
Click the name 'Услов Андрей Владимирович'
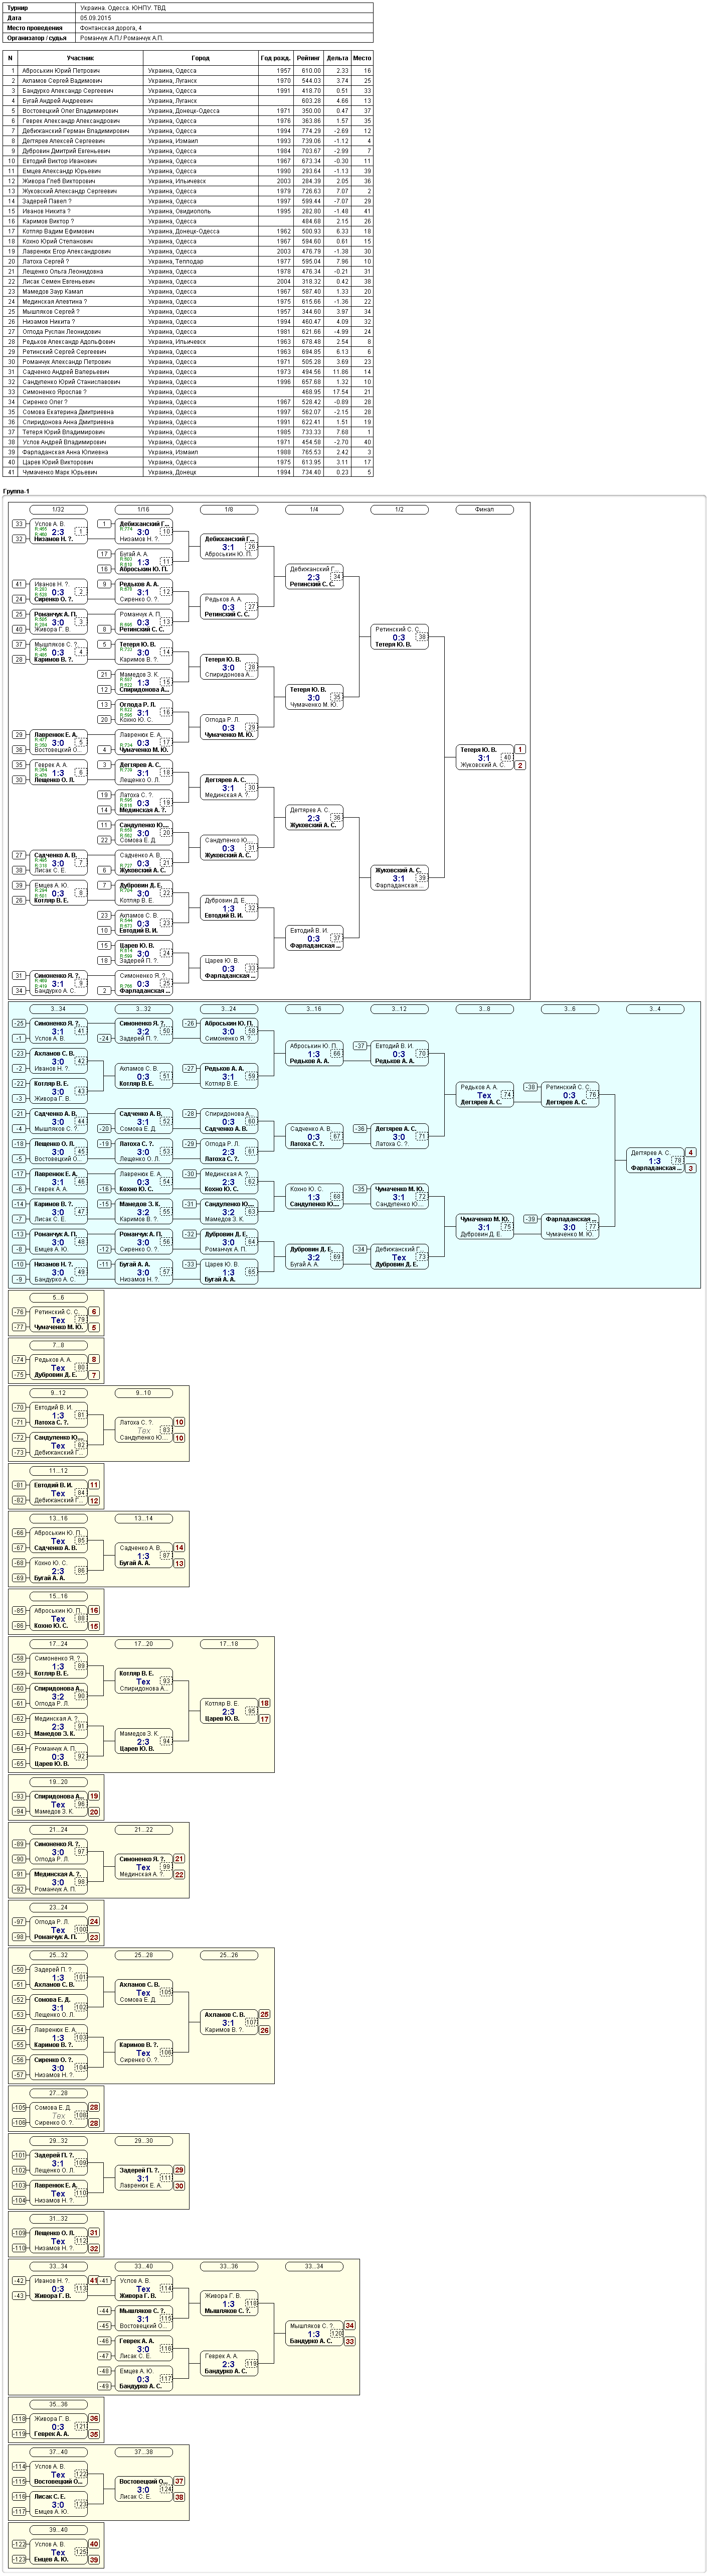[63, 441]
